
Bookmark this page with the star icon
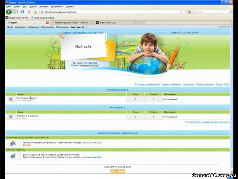tap(181, 12)
